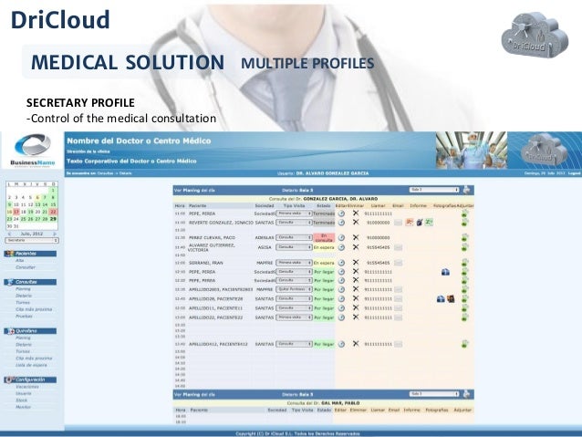Open Usuario under Configuración menu
The height and width of the screenshot is (437, 582).
tap(24, 393)
